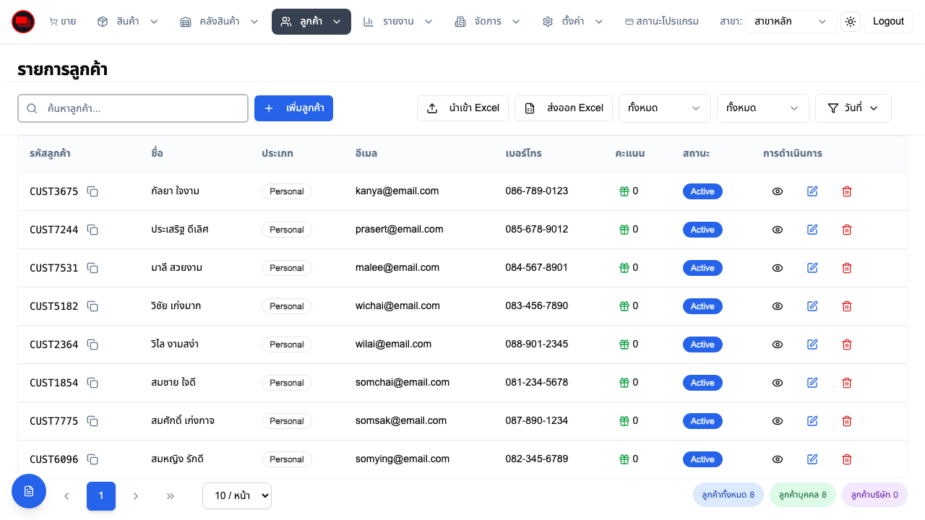This screenshot has width=925, height=520.
Task: Export customers with ส่งออก Excel
Action: coord(564,108)
